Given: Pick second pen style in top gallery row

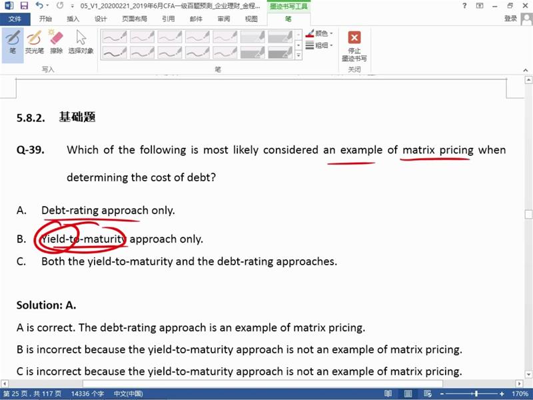Looking at the screenshot, I should point(142,37).
